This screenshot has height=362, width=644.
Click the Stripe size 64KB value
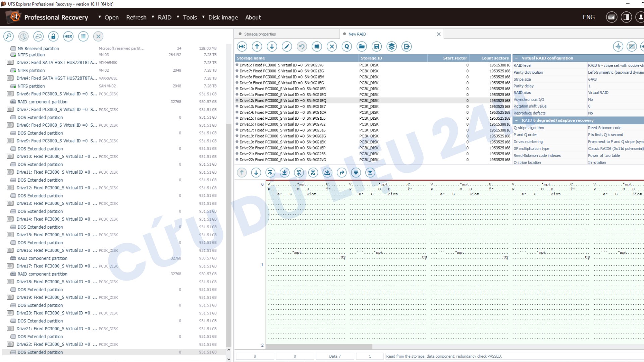point(615,79)
